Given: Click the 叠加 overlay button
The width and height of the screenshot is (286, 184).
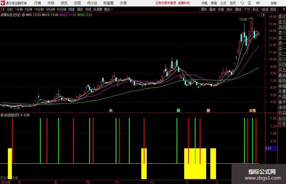Looking at the screenshot, I should pyautogui.click(x=212, y=9).
